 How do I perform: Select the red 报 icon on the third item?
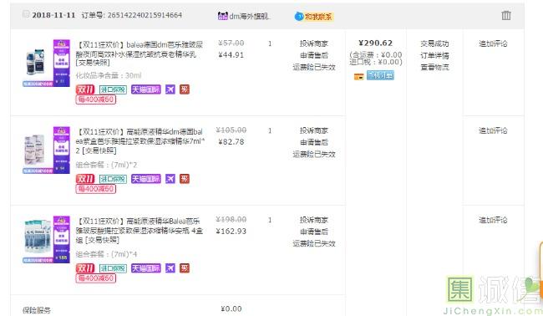pyautogui.click(x=185, y=268)
